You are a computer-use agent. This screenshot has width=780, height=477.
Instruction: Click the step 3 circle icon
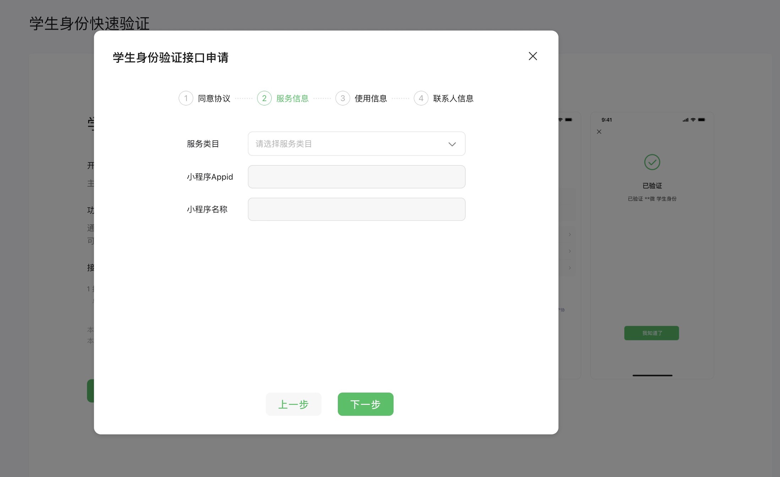click(343, 98)
